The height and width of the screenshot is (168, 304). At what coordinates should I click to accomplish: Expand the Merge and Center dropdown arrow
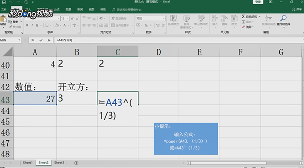132,25
